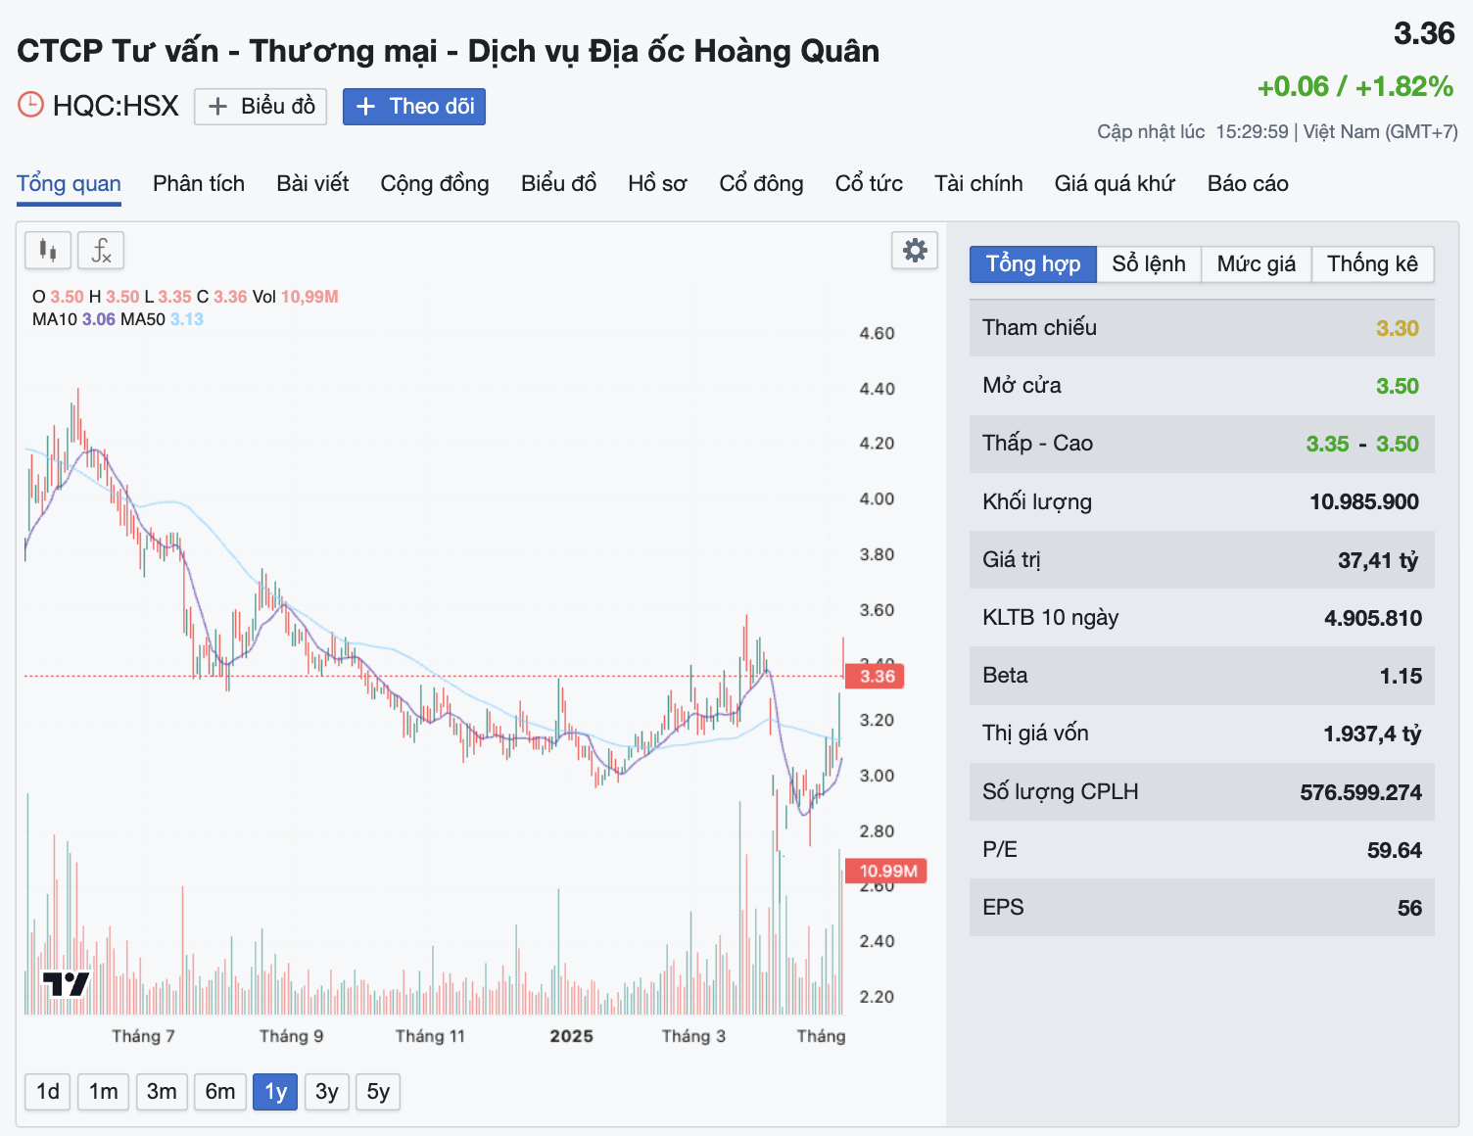Viewport: 1473px width, 1136px height.
Task: Click the MA50 3.13 indicator legend
Action: [162, 319]
